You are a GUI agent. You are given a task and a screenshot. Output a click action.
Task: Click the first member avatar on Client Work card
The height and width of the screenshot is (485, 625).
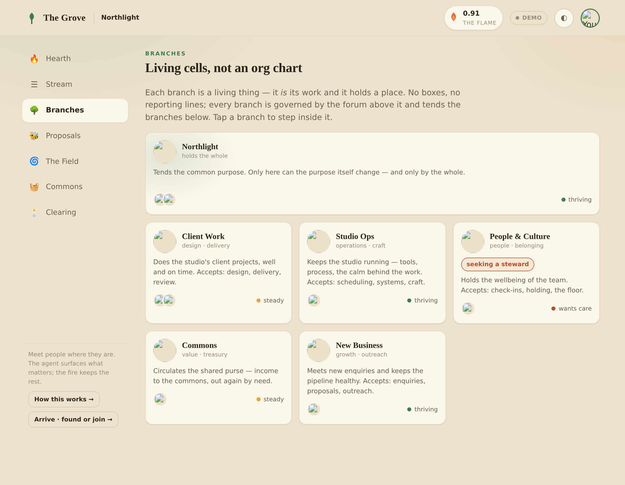[159, 300]
